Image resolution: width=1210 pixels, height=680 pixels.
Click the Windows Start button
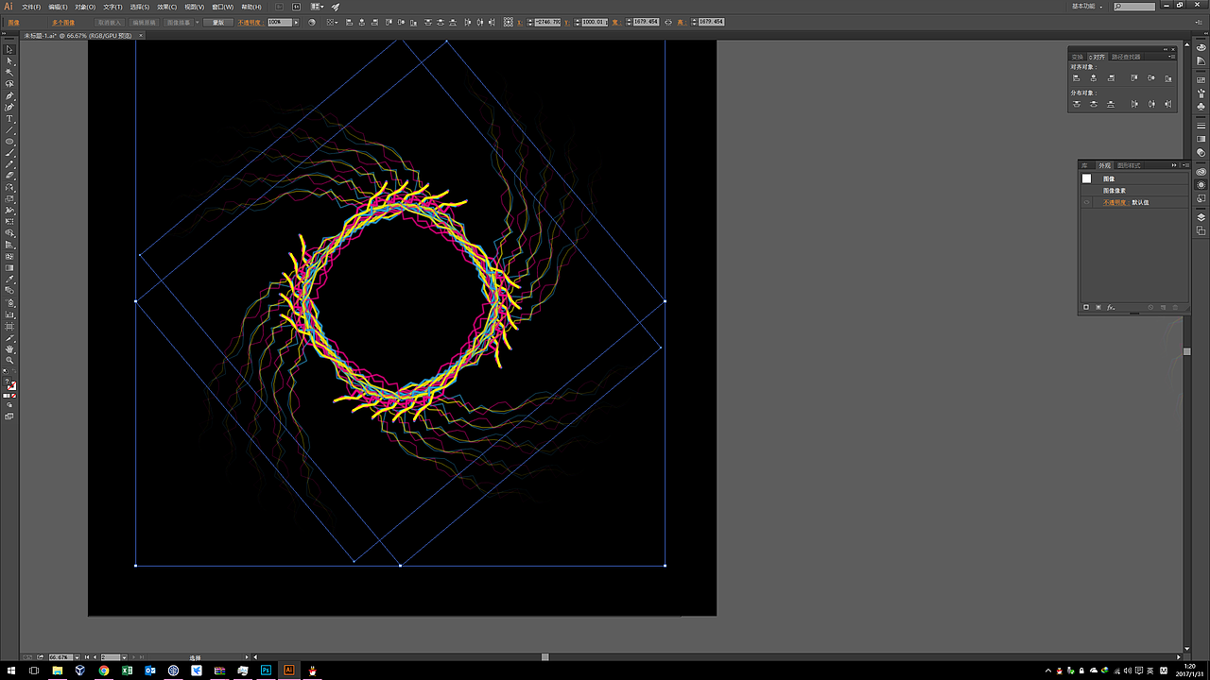click(11, 670)
